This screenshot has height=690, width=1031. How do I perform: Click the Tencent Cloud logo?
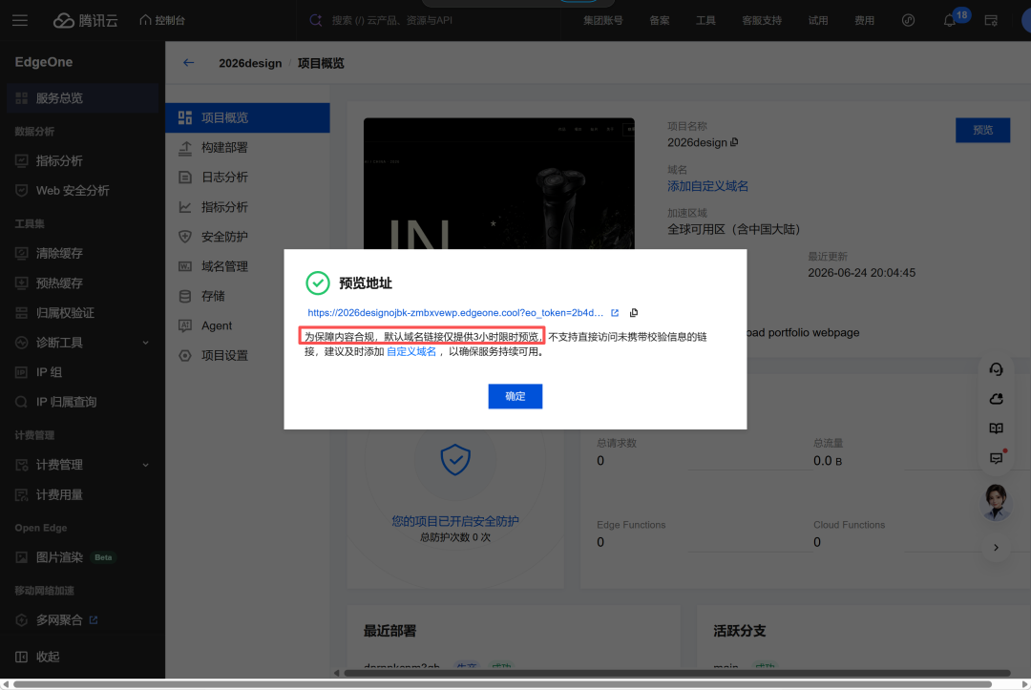coord(86,20)
